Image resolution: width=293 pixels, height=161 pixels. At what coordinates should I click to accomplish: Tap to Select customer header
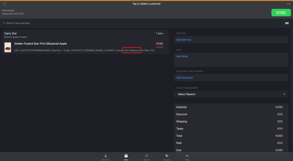(x=146, y=4)
